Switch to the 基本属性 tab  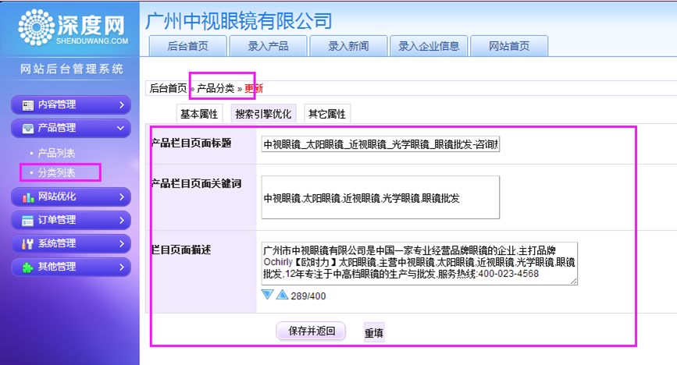pyautogui.click(x=199, y=114)
